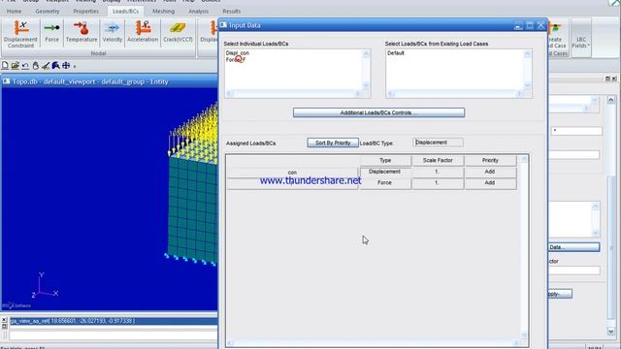Click scroll-down arrow of right side panel
Image resolution: width=621 pixels, height=349 pixels.
(610, 331)
